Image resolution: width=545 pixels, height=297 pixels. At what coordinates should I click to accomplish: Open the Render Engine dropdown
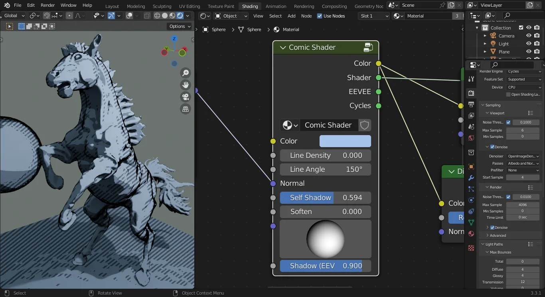pos(524,71)
